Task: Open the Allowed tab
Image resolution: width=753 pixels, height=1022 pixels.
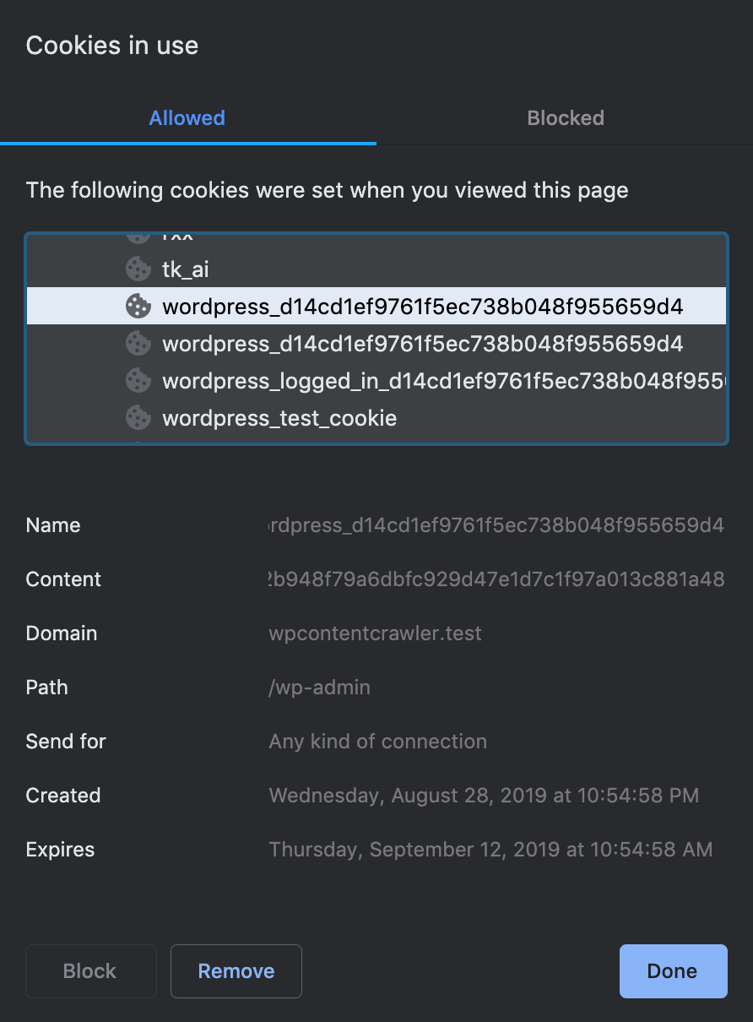Action: tap(187, 117)
